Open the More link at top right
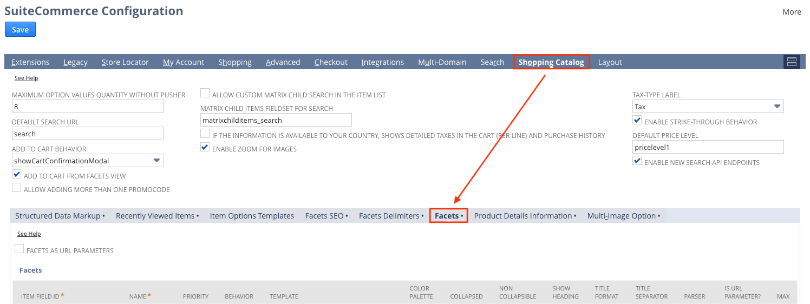810x304 pixels. (792, 12)
